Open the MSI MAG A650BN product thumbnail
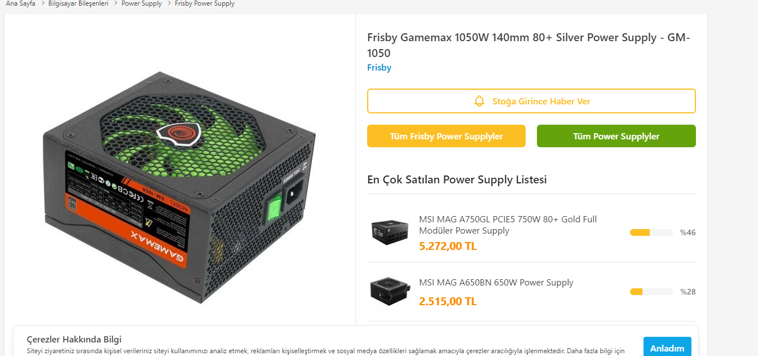Screen dimensions: 758x356 point(390,291)
